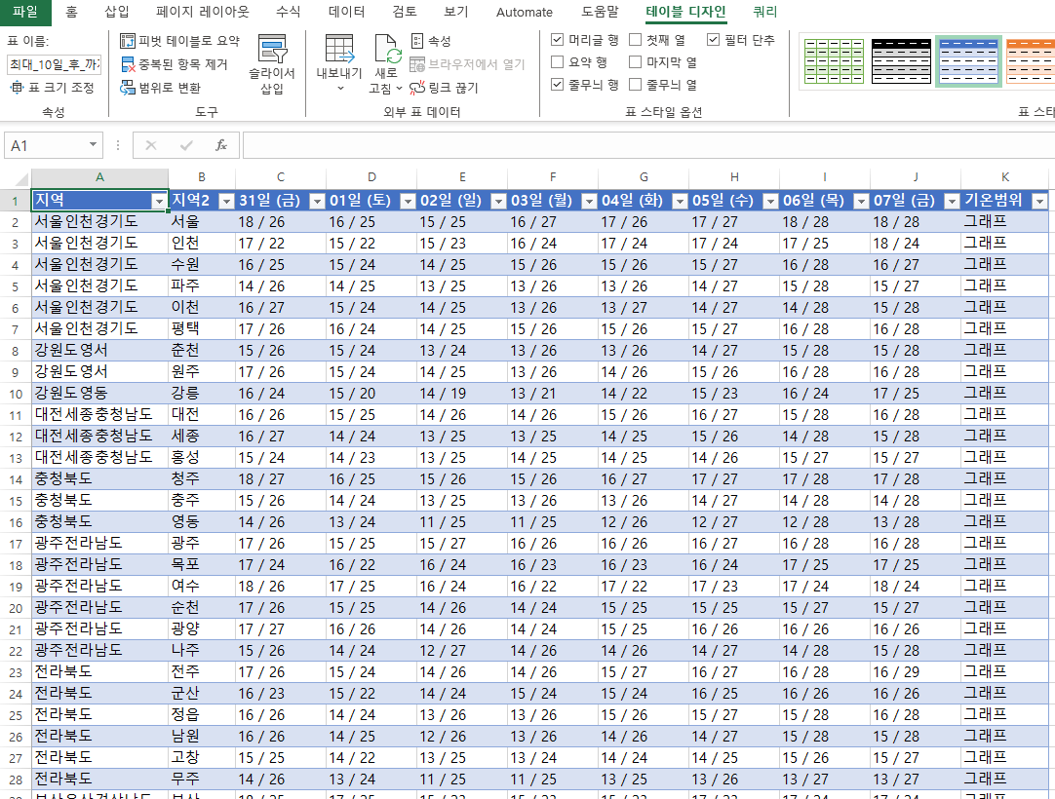This screenshot has height=799, width=1055.
Task: Toggle the Header Row (머리글 행) checkbox
Action: [x=557, y=40]
